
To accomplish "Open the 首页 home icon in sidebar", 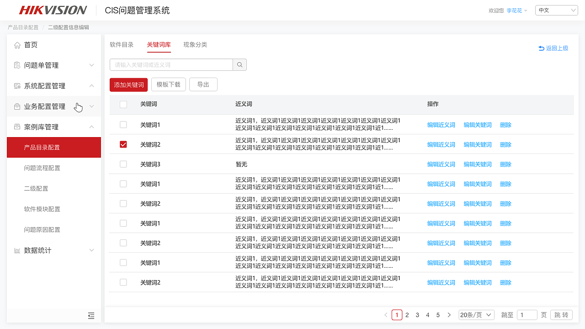I will tap(17, 44).
